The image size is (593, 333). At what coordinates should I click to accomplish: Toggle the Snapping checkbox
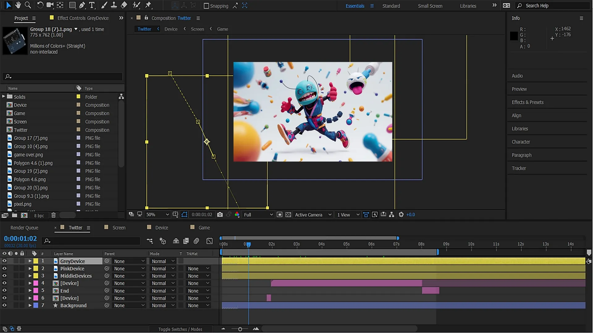click(206, 6)
